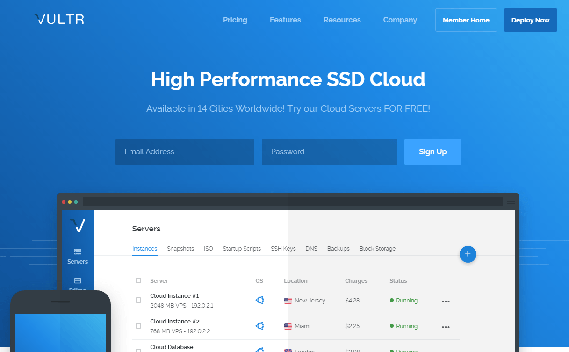Click the 2048 MB VPS - 192.0.2.1 detail
Viewport: 569px width, 352px height.
(181, 306)
